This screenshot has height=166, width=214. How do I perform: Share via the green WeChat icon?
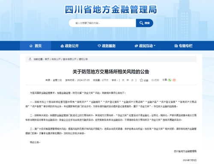(x=169, y=80)
